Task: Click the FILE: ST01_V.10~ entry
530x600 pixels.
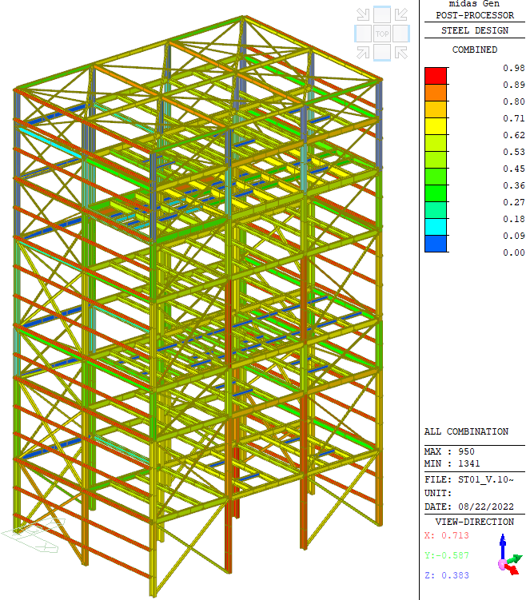Action: click(469, 479)
